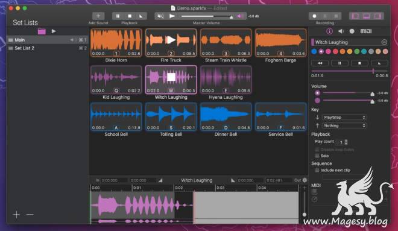The height and width of the screenshot is (231, 398).
Task: Click the play arrow under Set Lists
Action: click(x=54, y=31)
